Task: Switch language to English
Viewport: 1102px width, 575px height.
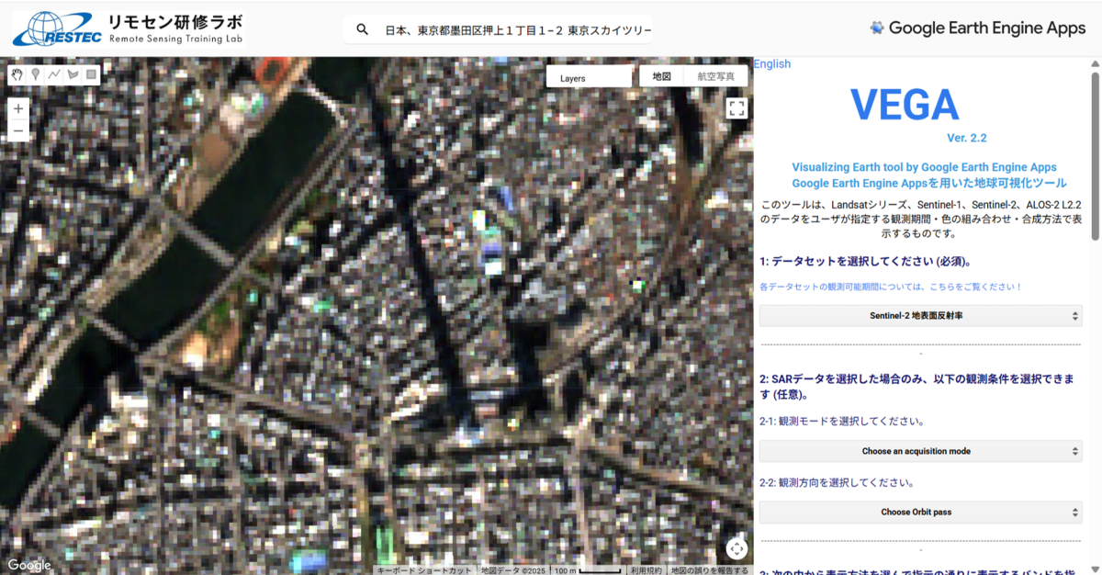Action: (772, 63)
